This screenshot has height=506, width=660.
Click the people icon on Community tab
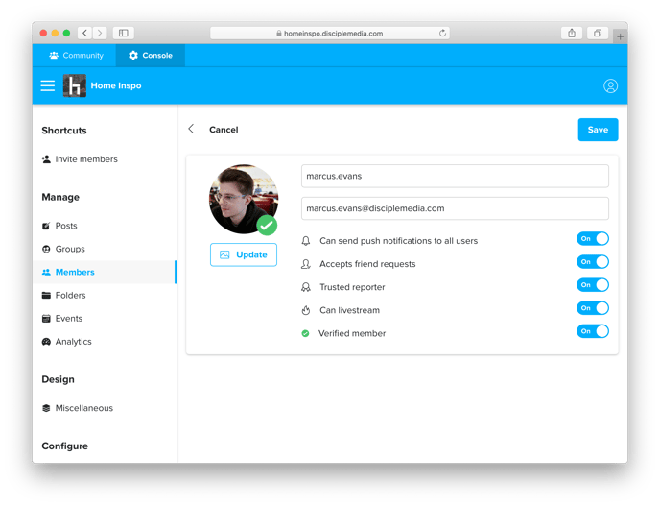[x=54, y=55]
